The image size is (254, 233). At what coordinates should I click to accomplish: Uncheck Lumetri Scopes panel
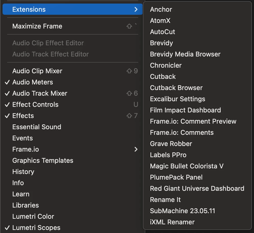[x=73, y=227]
